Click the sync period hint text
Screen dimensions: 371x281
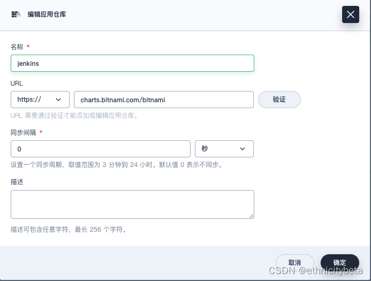click(117, 165)
